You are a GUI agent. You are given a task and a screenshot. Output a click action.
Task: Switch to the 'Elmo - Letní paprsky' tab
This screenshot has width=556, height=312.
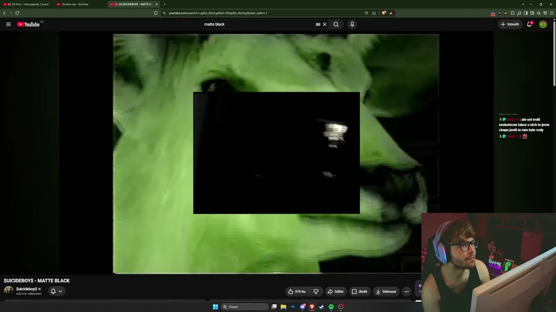pos(26,4)
